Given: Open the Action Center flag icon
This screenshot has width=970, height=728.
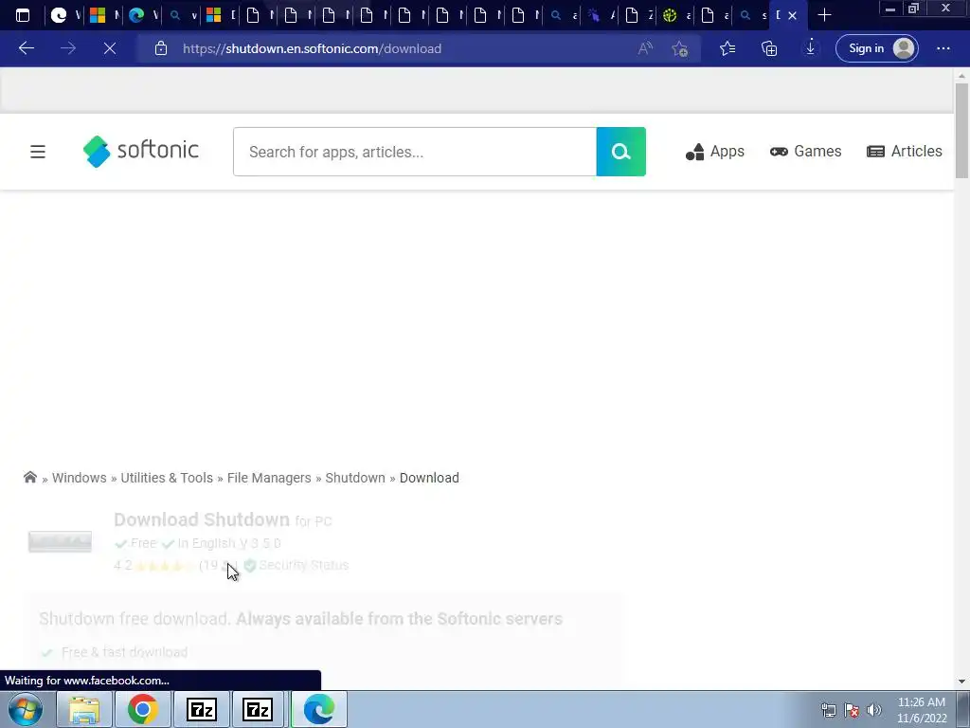Looking at the screenshot, I should pyautogui.click(x=852, y=710).
